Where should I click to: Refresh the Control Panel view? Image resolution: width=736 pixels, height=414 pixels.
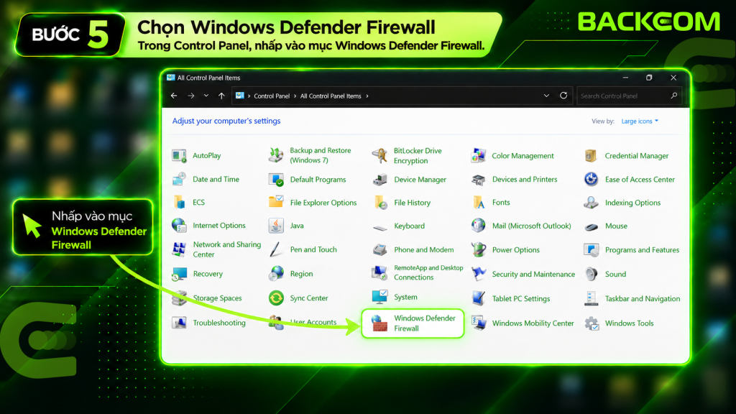(563, 96)
